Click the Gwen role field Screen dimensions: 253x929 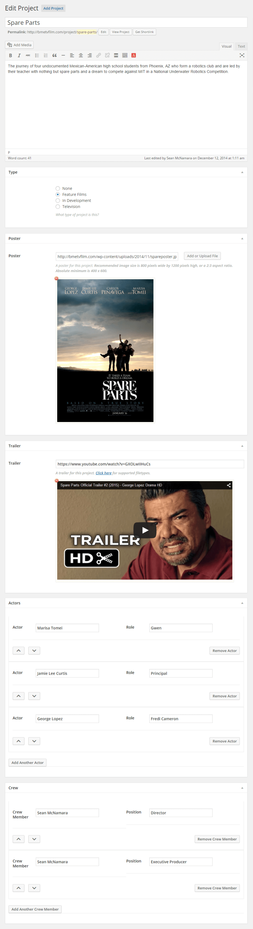point(181,628)
